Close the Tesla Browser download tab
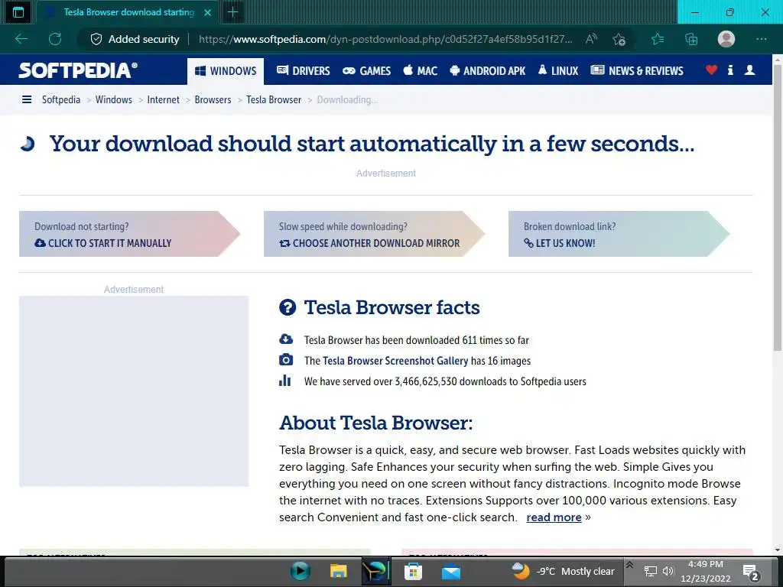The image size is (783, 587). [208, 12]
